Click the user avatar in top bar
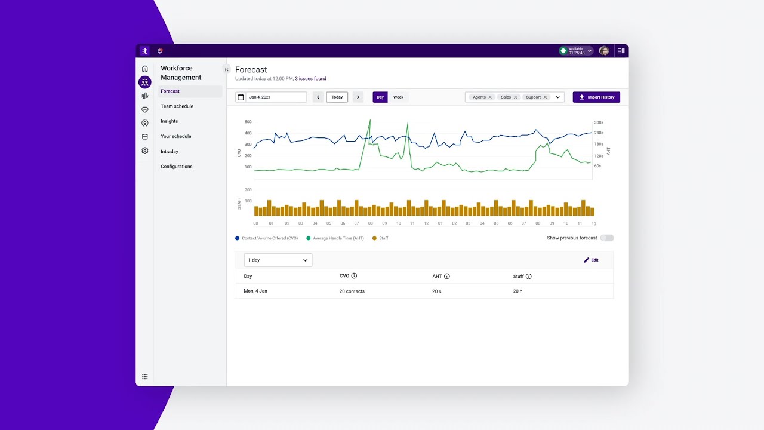764x430 pixels. [604, 51]
